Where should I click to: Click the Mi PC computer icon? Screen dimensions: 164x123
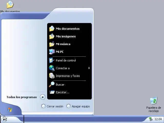(52, 52)
